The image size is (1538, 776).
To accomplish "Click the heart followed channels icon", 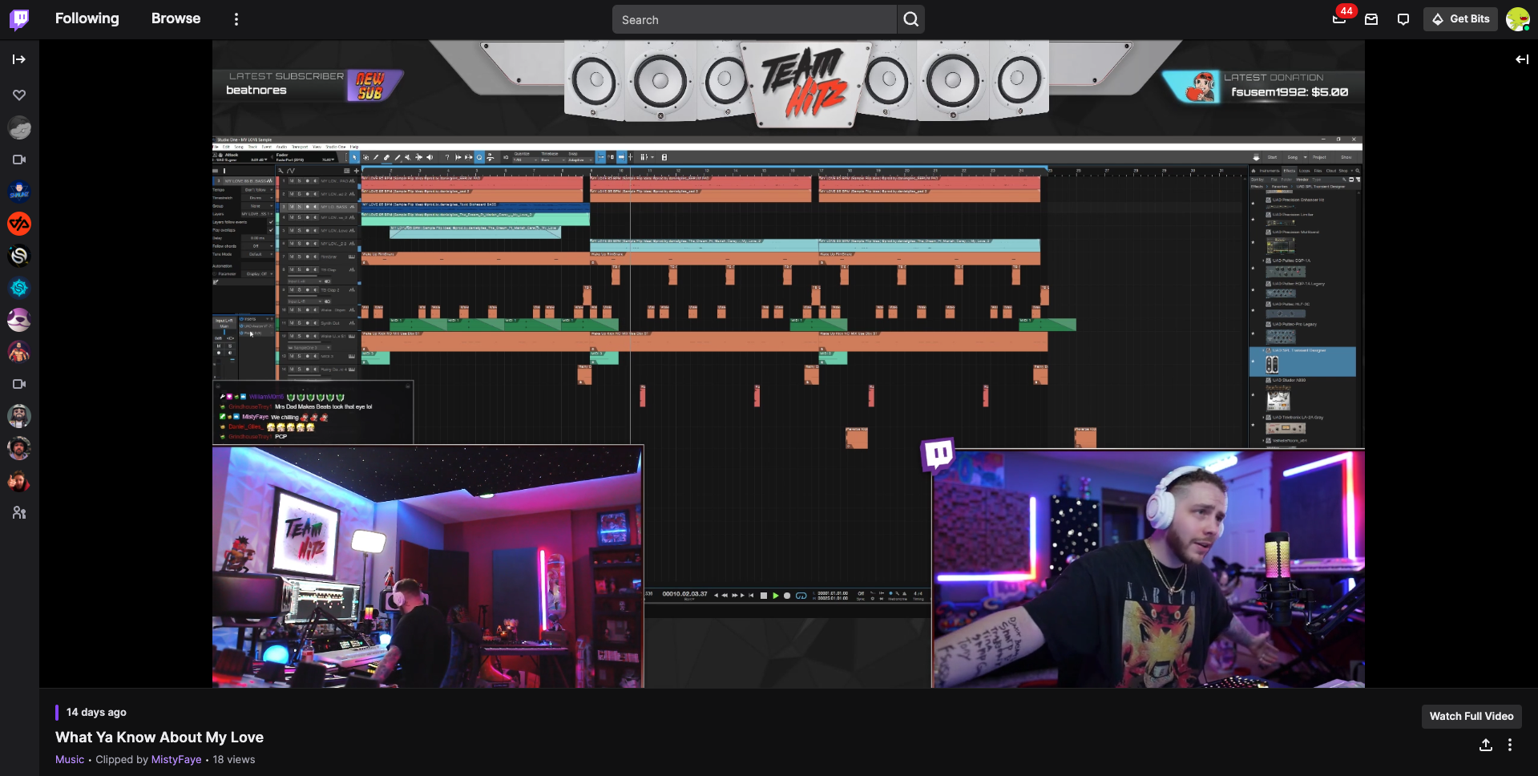I will point(19,95).
